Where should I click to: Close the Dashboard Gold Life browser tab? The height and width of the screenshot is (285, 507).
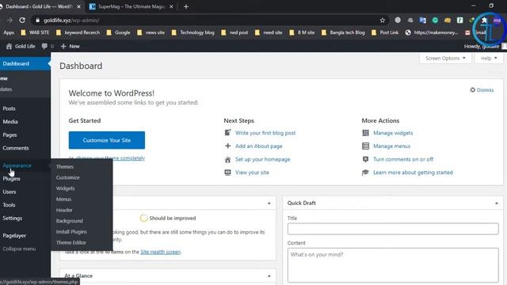(78, 6)
